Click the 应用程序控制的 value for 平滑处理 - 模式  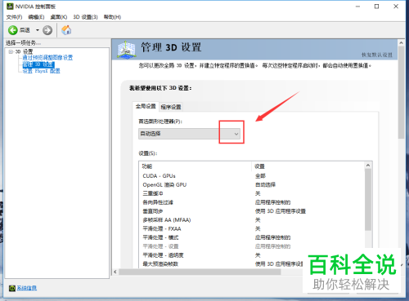272,237
